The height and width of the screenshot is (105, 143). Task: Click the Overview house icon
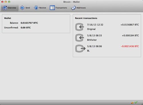click(x=5, y=8)
